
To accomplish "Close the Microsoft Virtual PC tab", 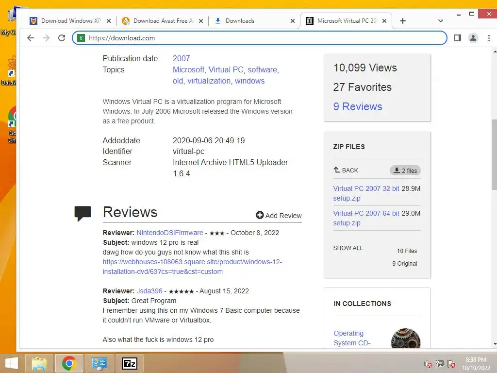I will coord(384,21).
